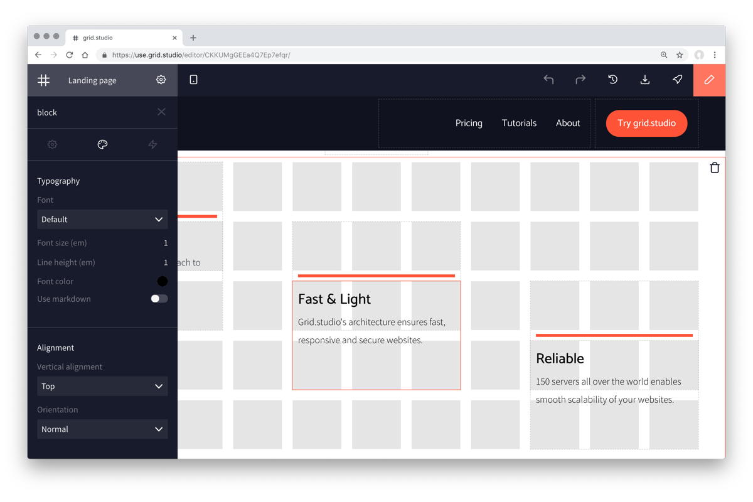The height and width of the screenshot is (502, 753).
Task: Click the 150 servers paragraph text
Action: [x=608, y=390]
